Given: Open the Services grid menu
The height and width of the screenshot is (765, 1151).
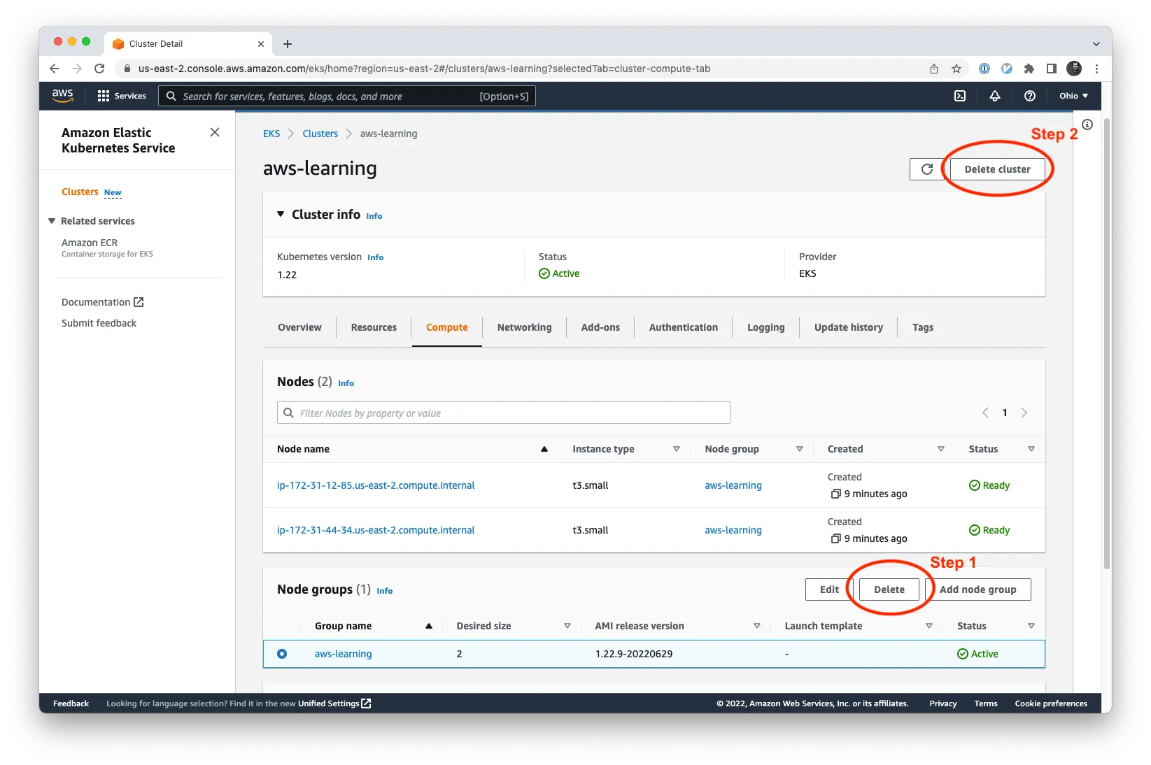Looking at the screenshot, I should (122, 96).
